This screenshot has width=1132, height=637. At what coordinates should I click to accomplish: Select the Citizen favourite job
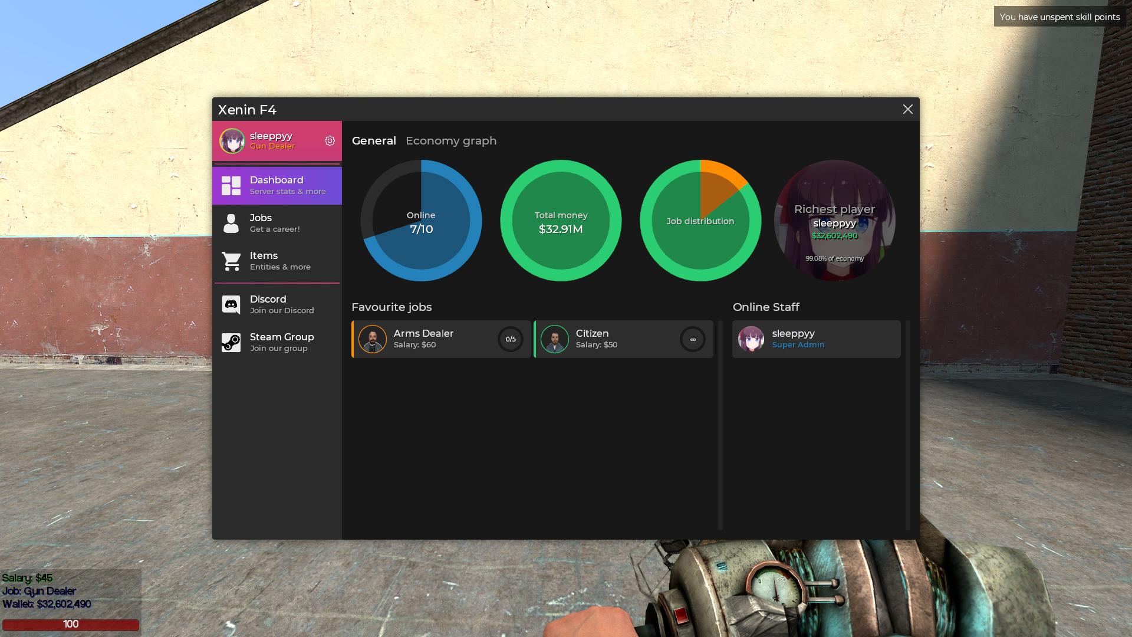[622, 339]
